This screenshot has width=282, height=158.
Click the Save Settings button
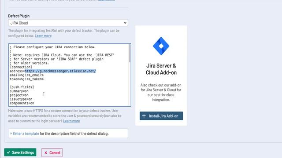pos(20,152)
